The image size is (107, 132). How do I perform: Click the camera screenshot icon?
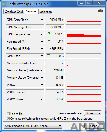[x=101, y=11]
